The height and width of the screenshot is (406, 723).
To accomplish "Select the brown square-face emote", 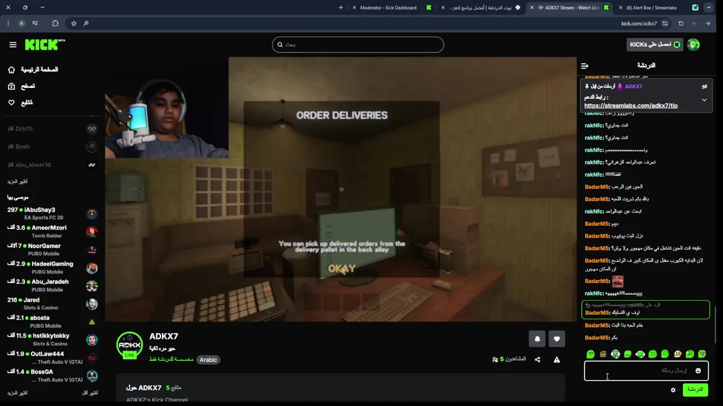I will point(603,354).
